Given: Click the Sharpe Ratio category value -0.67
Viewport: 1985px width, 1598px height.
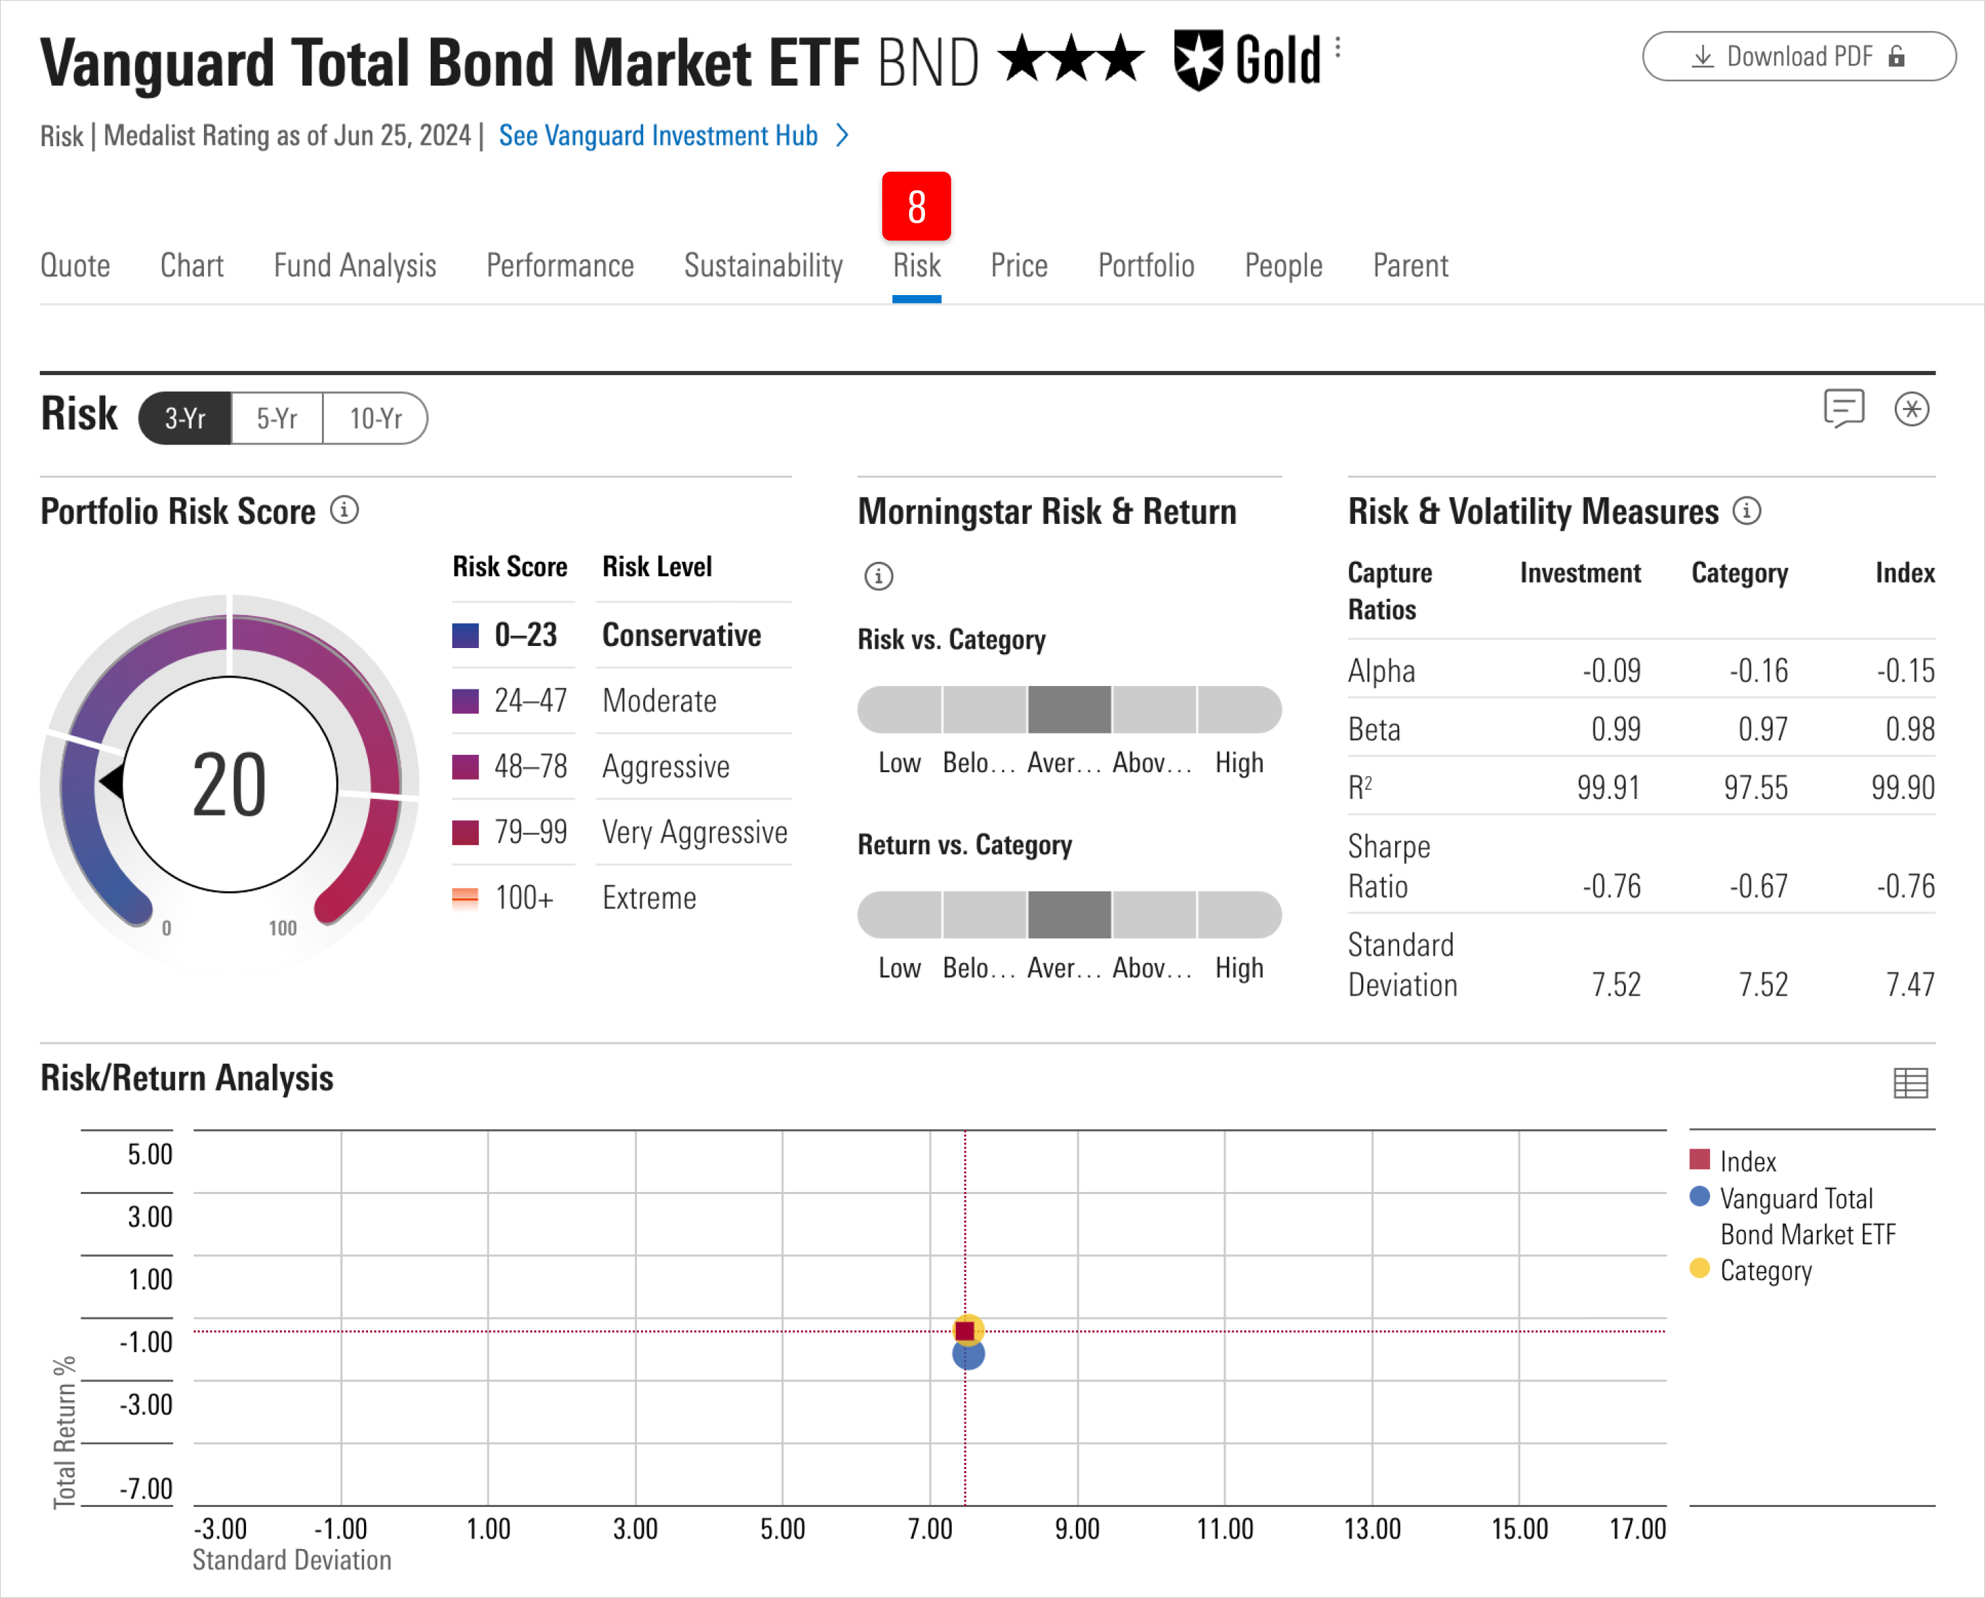Looking at the screenshot, I should (1758, 886).
